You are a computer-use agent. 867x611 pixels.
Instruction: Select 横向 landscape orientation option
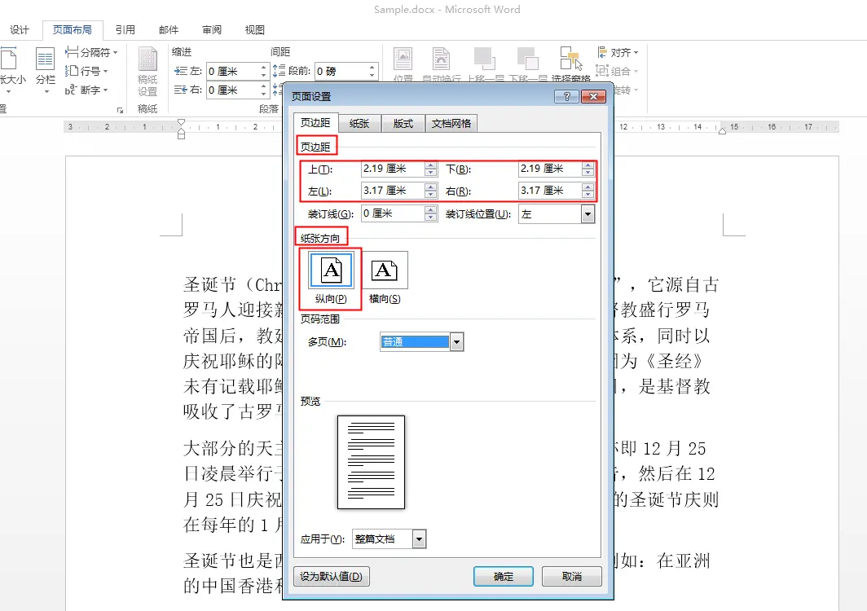click(x=385, y=270)
